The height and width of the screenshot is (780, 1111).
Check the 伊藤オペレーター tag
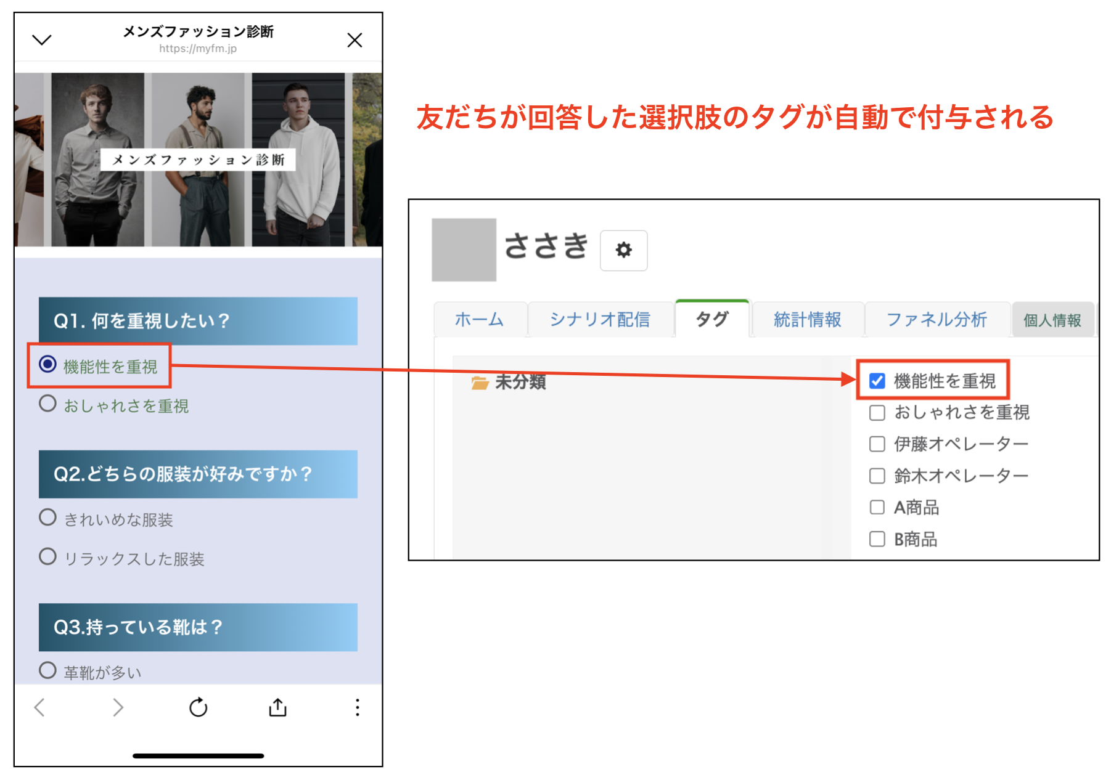(877, 443)
